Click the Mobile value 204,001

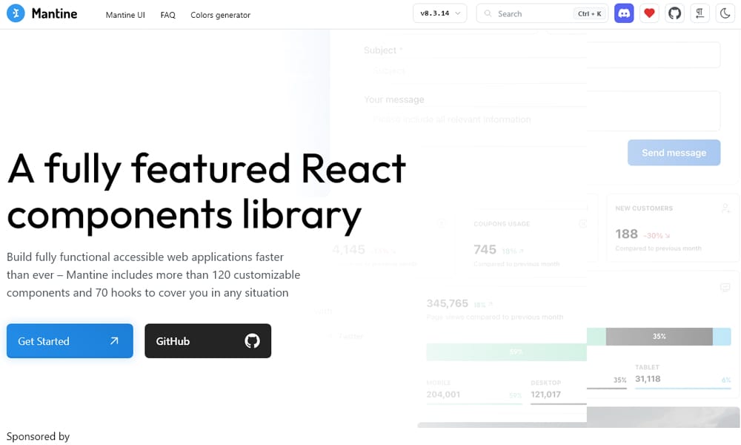[443, 395]
